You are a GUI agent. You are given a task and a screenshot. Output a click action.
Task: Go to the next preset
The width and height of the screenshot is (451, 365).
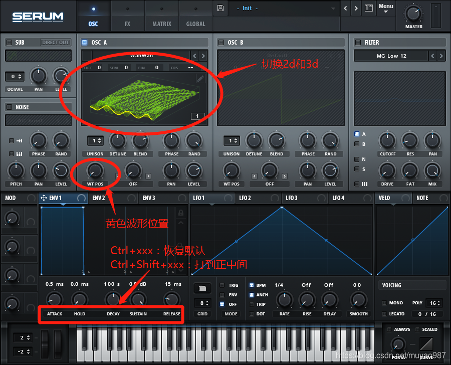point(356,9)
